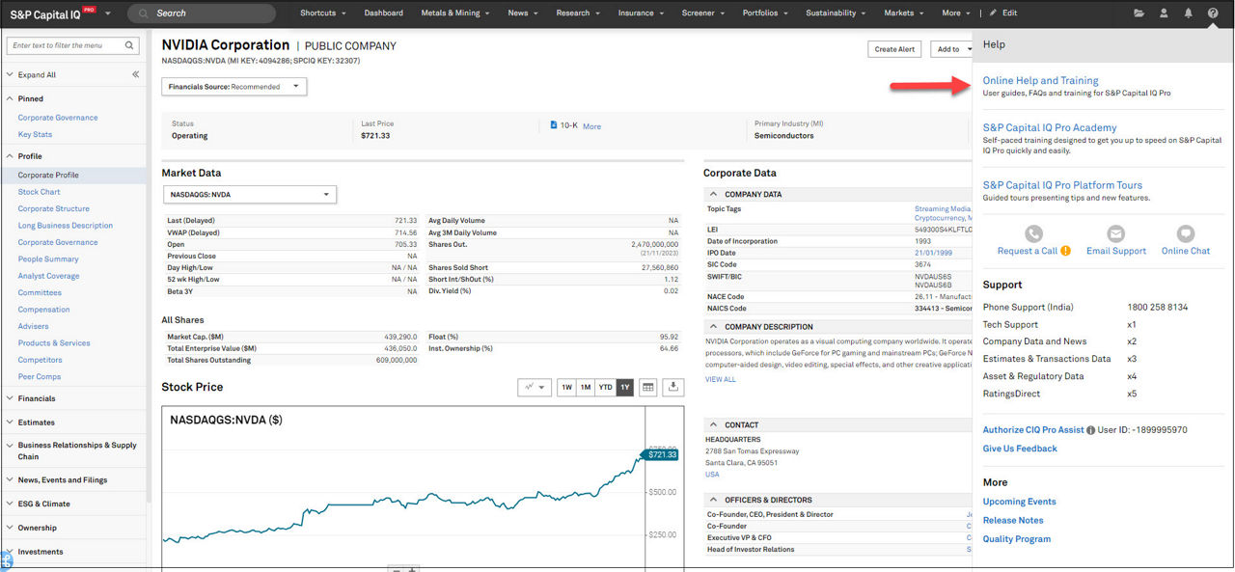The height and width of the screenshot is (572, 1235).
Task: Open the Shortcuts menu
Action: pos(322,14)
